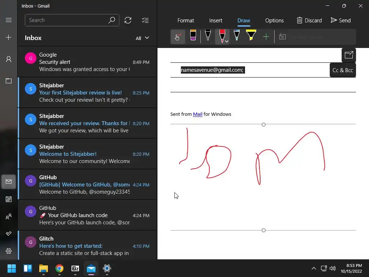The image size is (369, 277).
Task: Open To Do checkmark icon in sidebar
Action: [9, 234]
